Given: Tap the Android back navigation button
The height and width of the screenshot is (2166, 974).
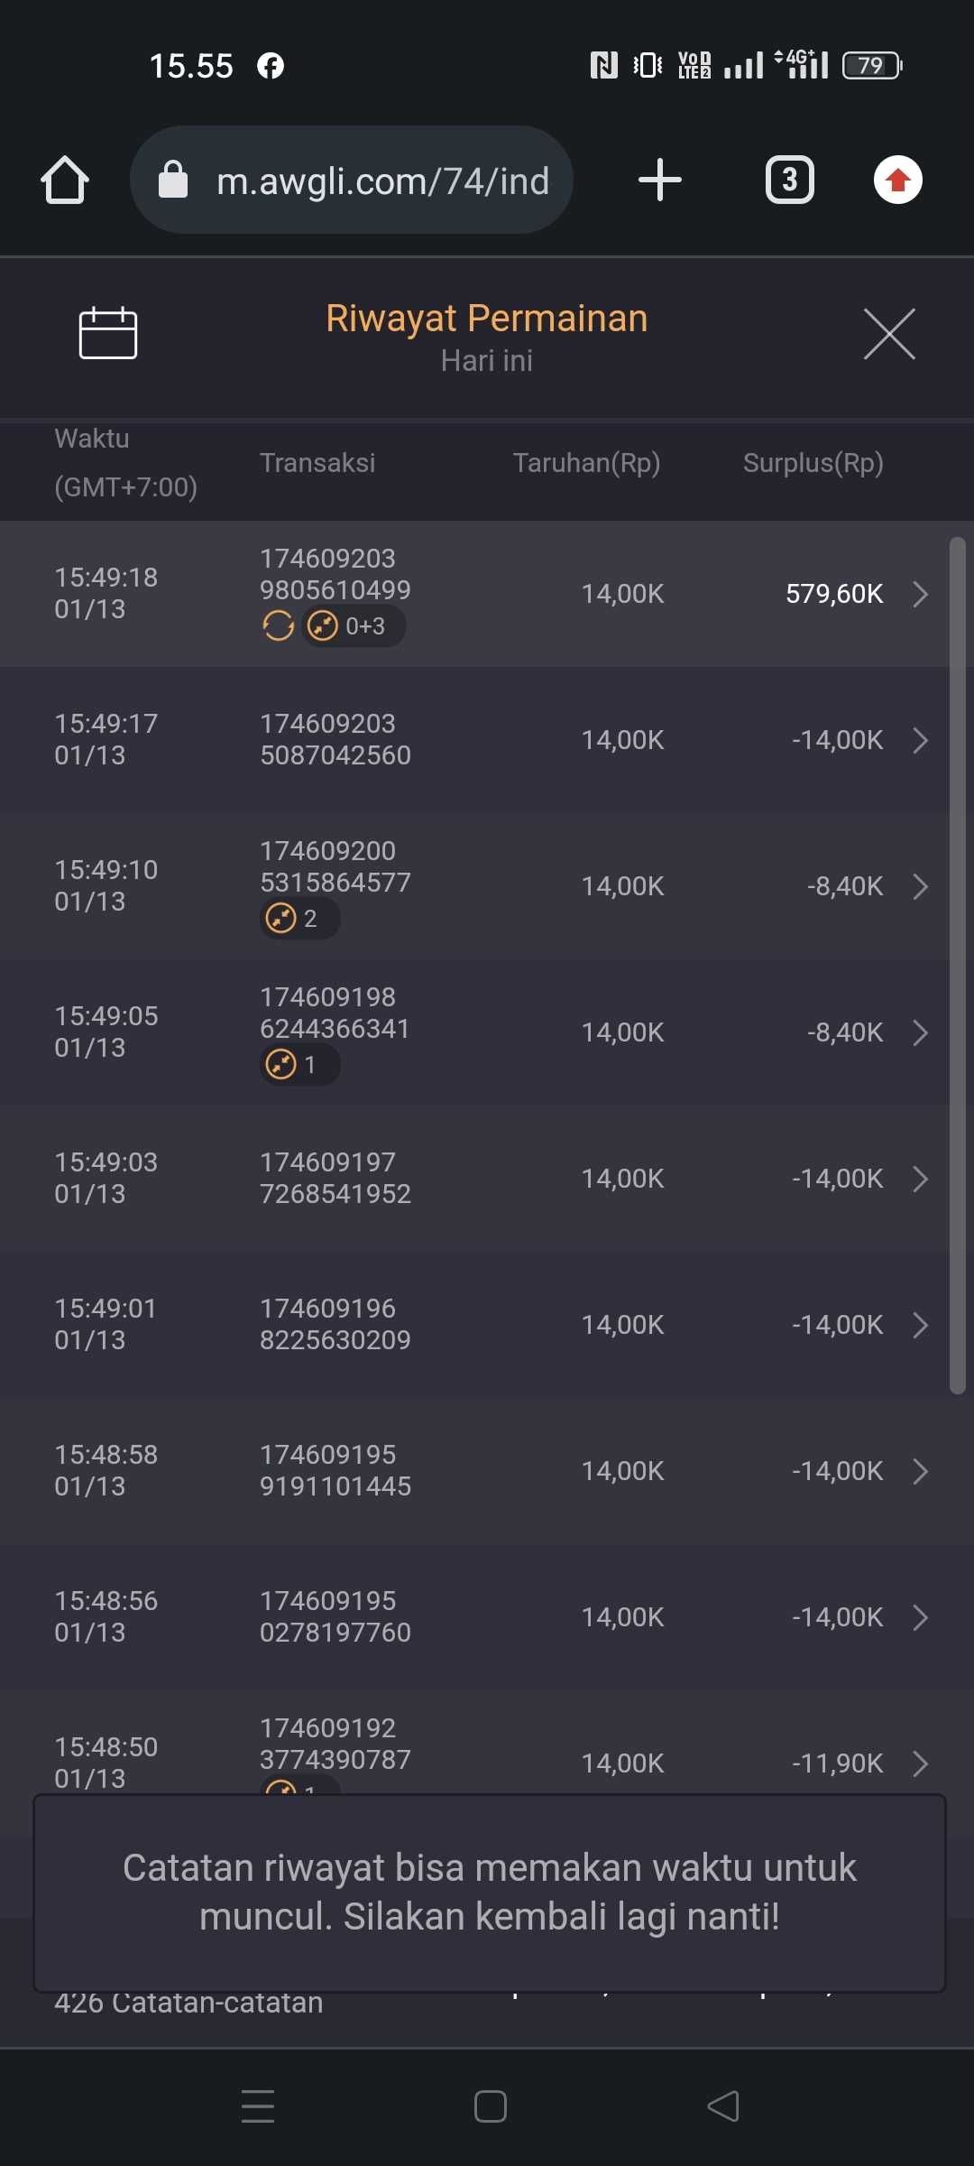Looking at the screenshot, I should click(723, 2106).
